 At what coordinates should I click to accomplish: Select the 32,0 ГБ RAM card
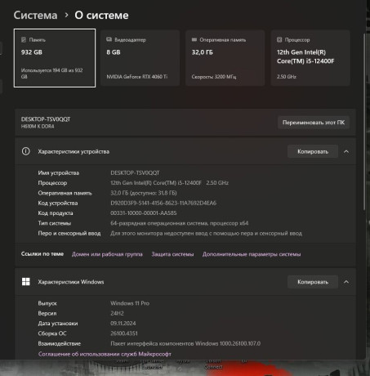coord(225,58)
